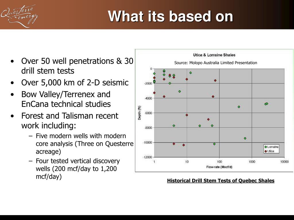Click 'work including:' text line
This screenshot has height=220, width=294.
[49, 125]
